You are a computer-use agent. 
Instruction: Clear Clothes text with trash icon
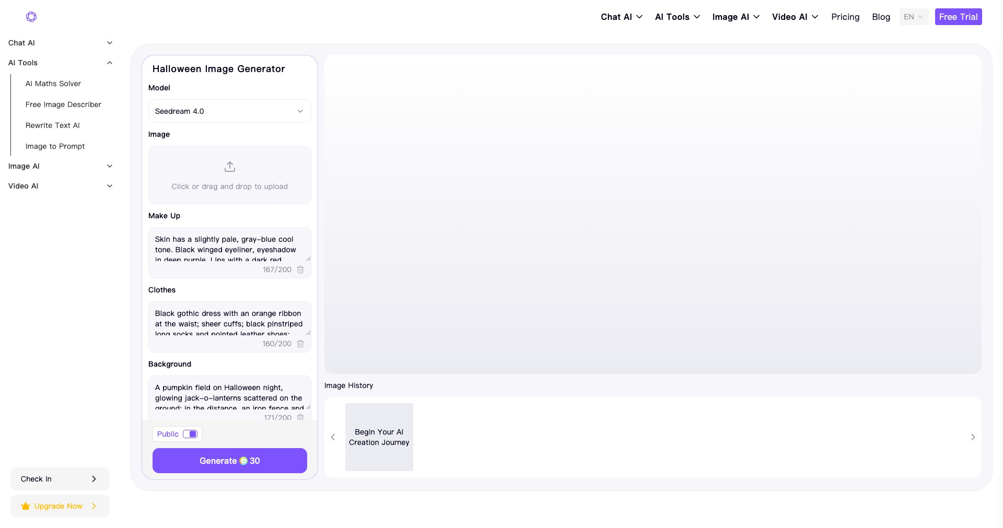(300, 344)
